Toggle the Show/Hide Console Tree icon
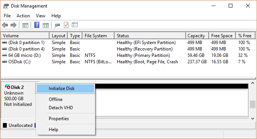Image resolution: width=257 pixels, height=139 pixels. [25, 25]
